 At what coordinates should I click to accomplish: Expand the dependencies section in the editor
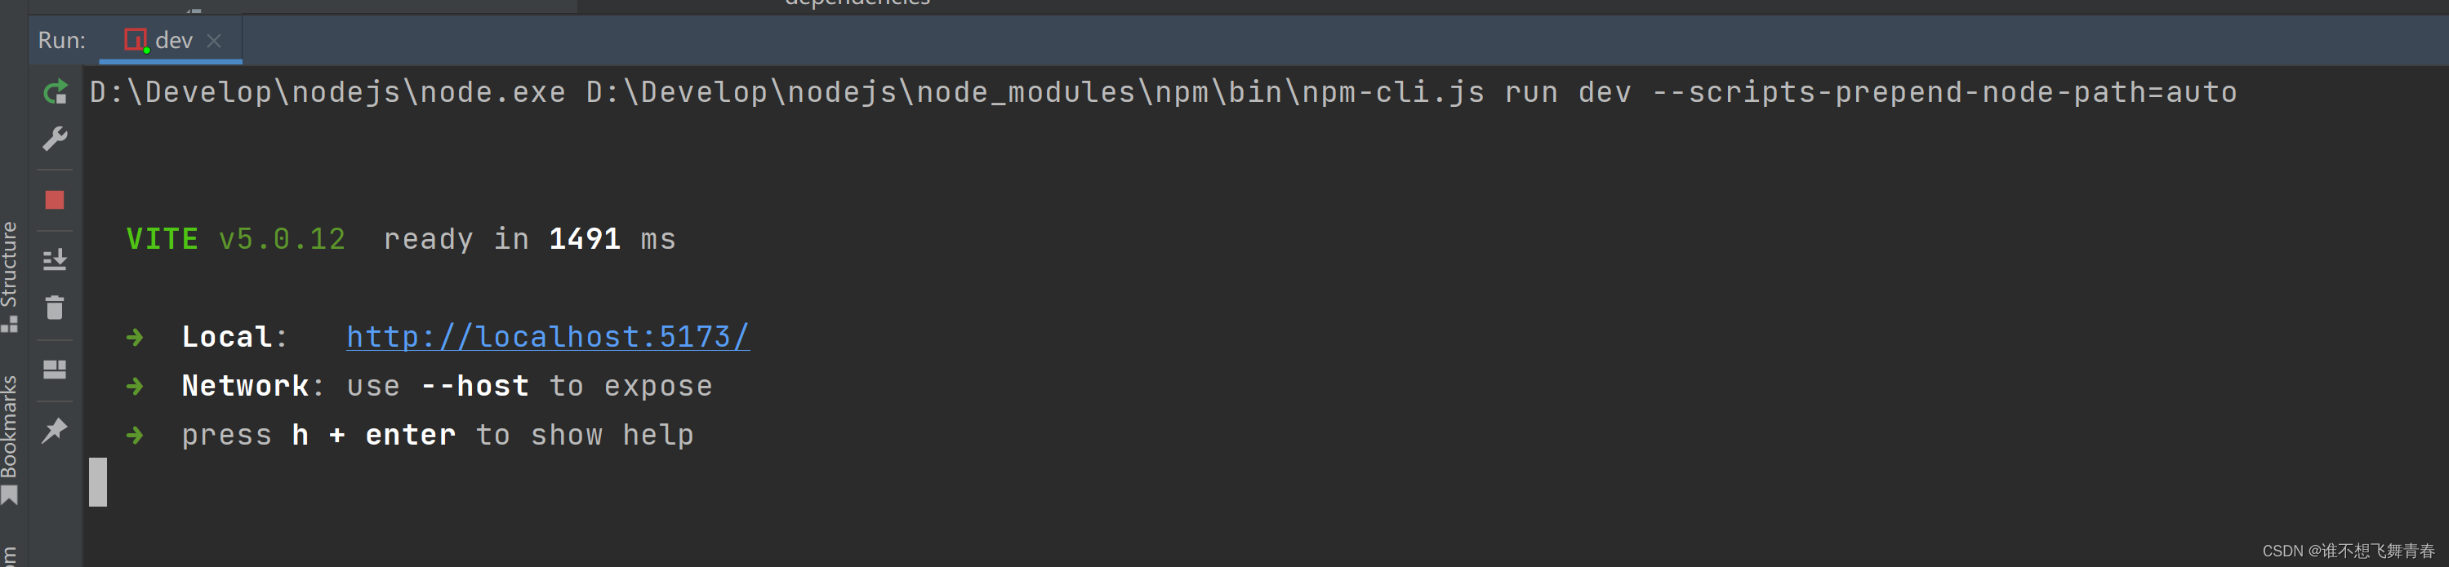pyautogui.click(x=856, y=4)
